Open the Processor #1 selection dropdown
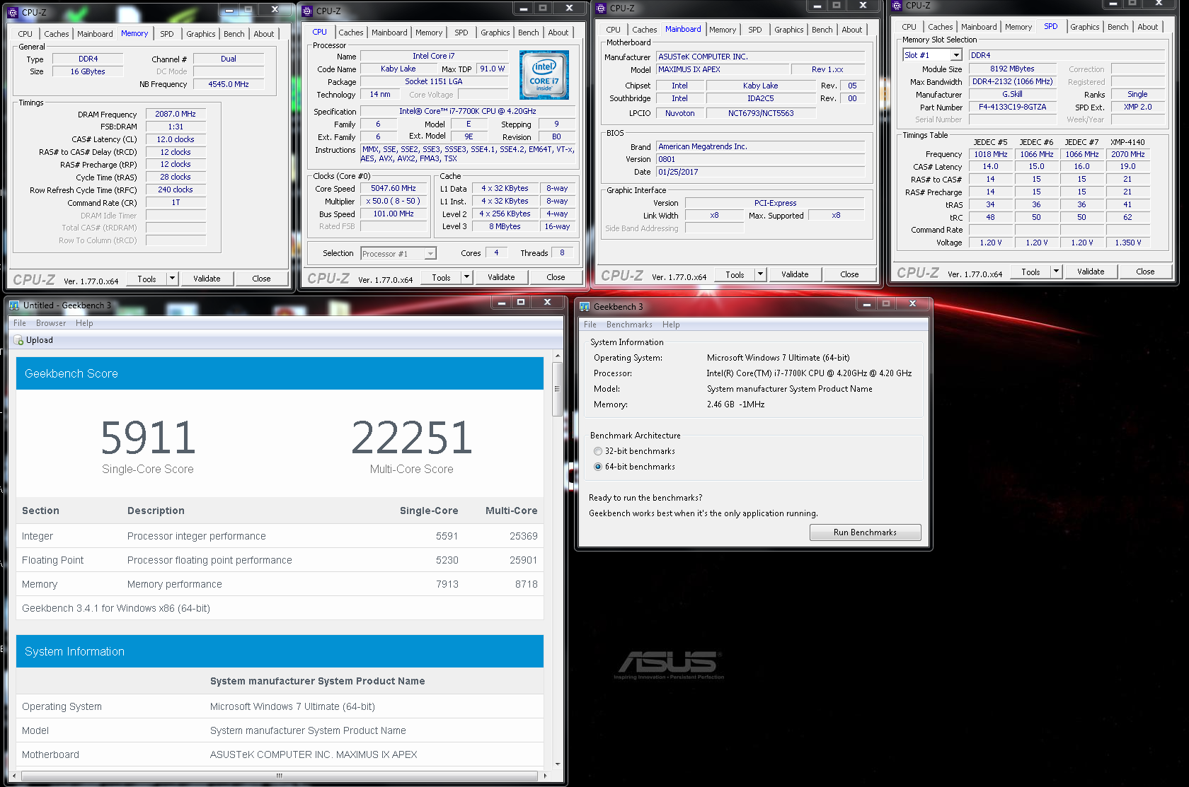The width and height of the screenshot is (1189, 787). click(x=430, y=254)
